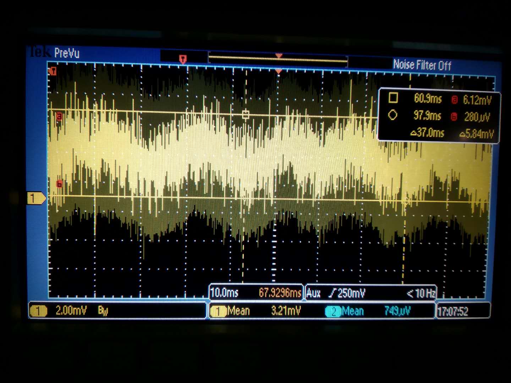Click the channel 1 ground reference marker
The image size is (511, 383).
pos(36,198)
